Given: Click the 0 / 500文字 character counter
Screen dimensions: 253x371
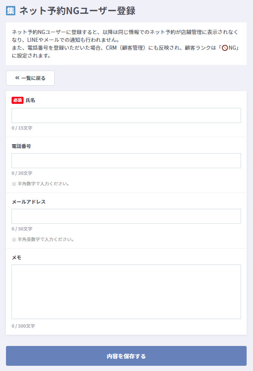Looking at the screenshot, I should pos(23,326).
